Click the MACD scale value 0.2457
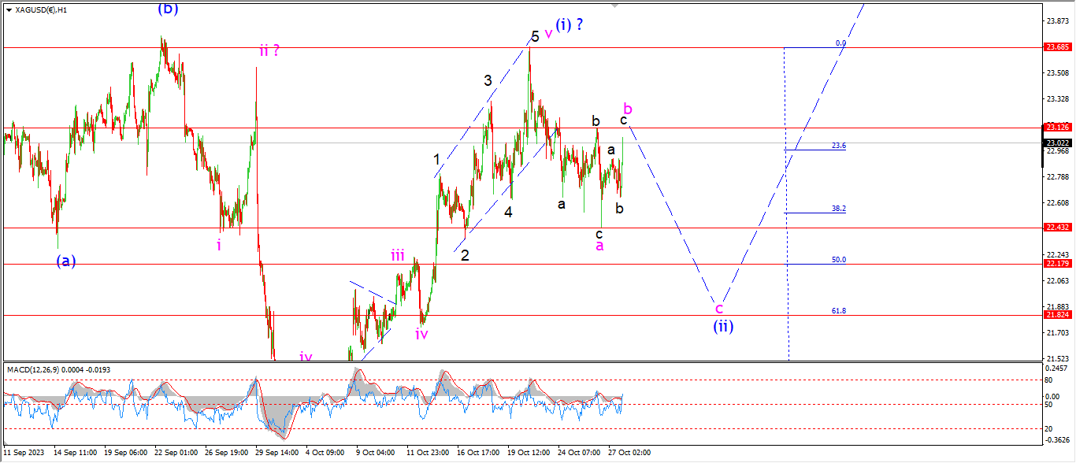Viewport: 1076px width, 463px height. pyautogui.click(x=1056, y=369)
